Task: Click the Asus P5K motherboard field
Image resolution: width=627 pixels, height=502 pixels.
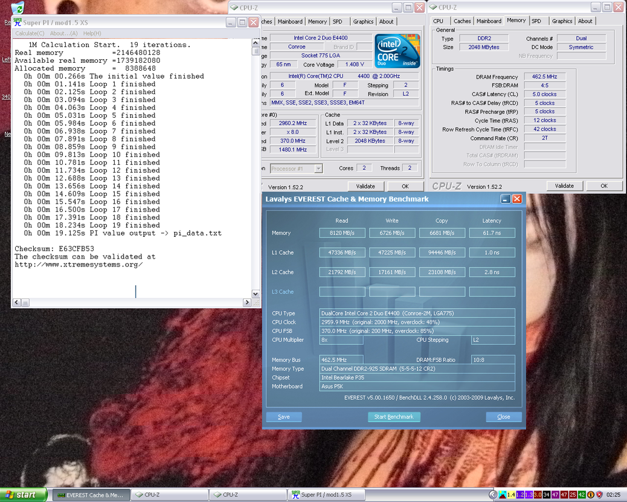Action: tap(417, 387)
